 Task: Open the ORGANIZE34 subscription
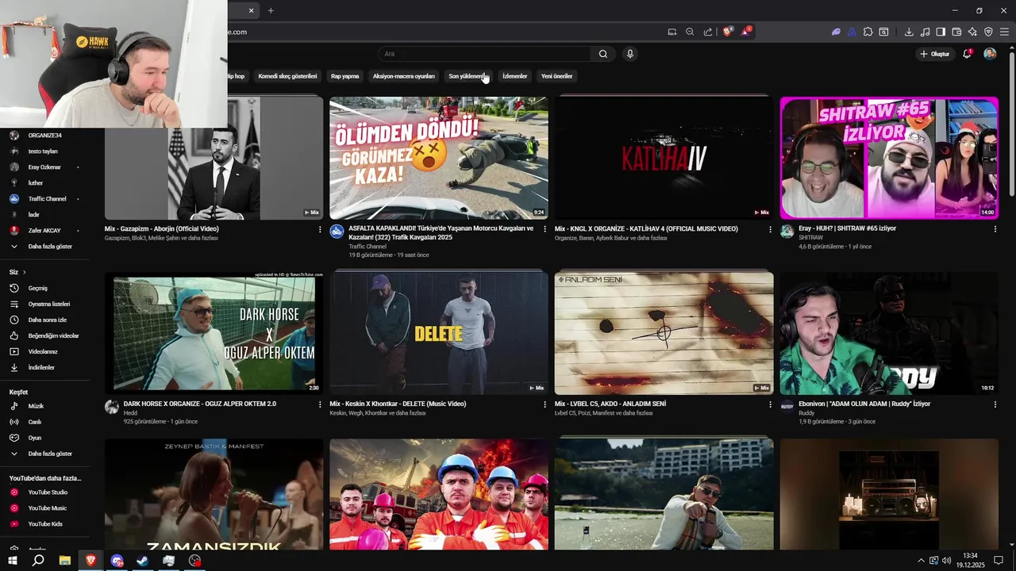[x=44, y=136]
